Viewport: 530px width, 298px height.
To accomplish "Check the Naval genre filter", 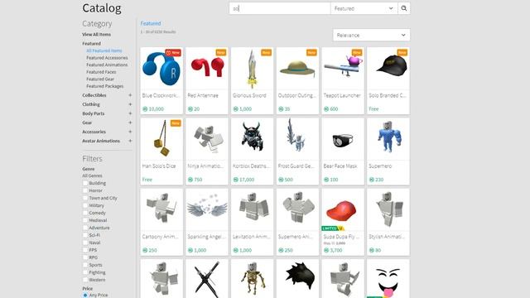I will coord(85,243).
